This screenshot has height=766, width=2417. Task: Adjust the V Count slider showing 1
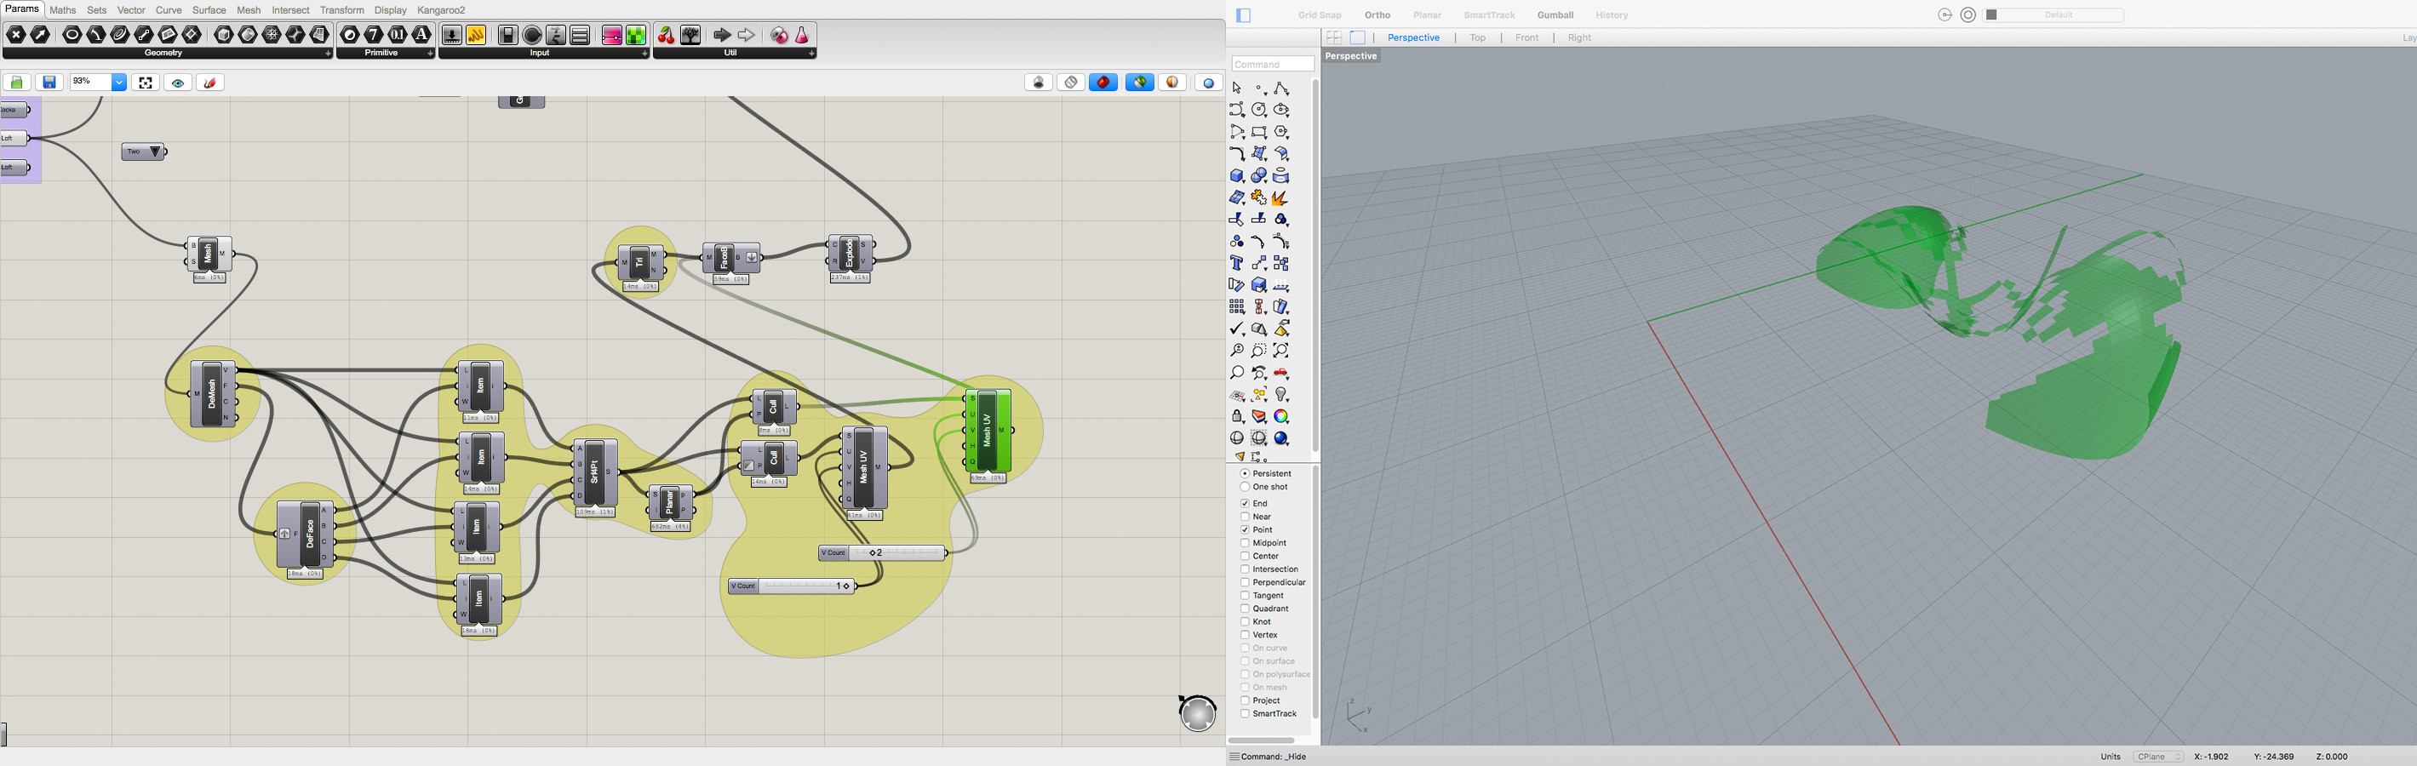(x=791, y=586)
